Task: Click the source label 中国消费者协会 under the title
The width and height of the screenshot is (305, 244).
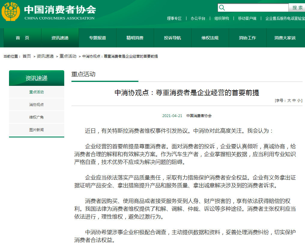Action: coord(199,116)
